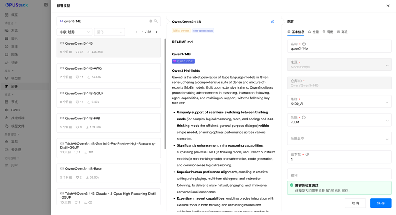The image size is (396, 215).
Task: Click the 名称 field with qwen3-14b
Action: pyautogui.click(x=339, y=46)
